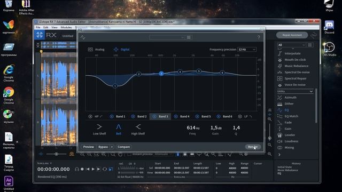Image resolution: width=342 pixels, height=192 pixels.
Task: Open Frequency precision dropdown
Action: tap(247, 50)
